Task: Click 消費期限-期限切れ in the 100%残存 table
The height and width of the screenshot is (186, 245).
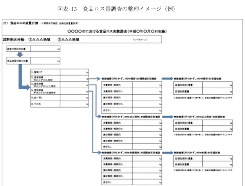Action: coord(117,91)
